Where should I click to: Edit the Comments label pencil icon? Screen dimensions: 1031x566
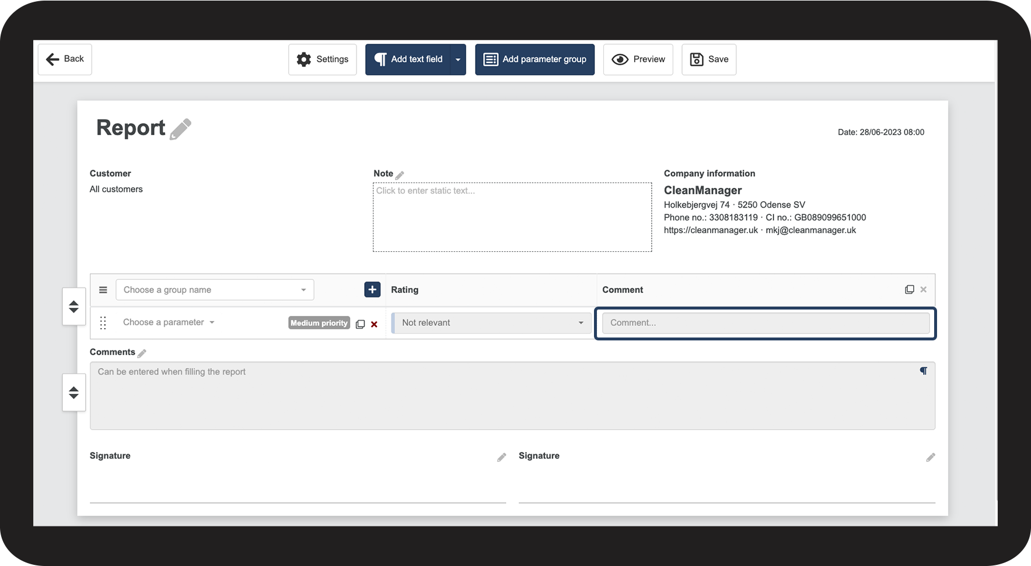click(x=142, y=353)
